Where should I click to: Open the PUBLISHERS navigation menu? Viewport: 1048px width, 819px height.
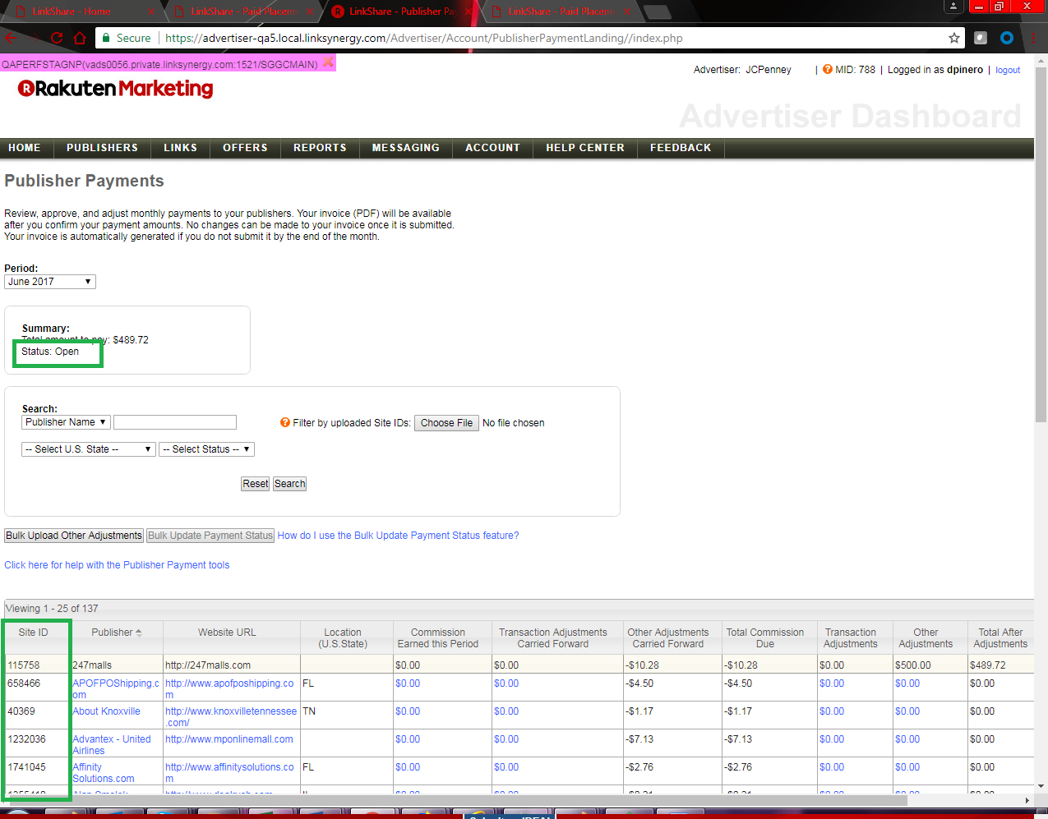102,148
